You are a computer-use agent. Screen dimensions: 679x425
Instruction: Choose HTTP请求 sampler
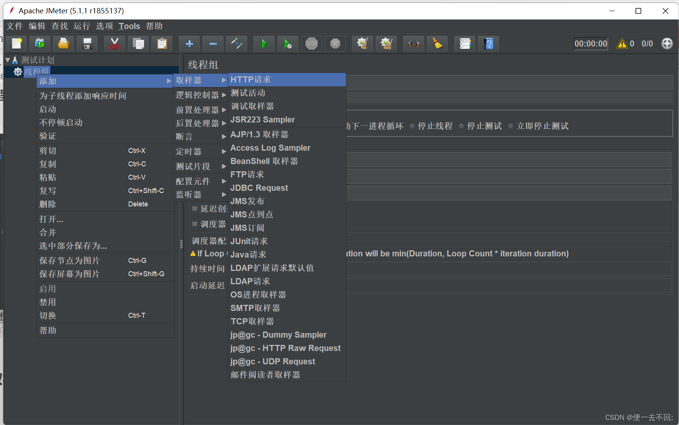pos(287,79)
